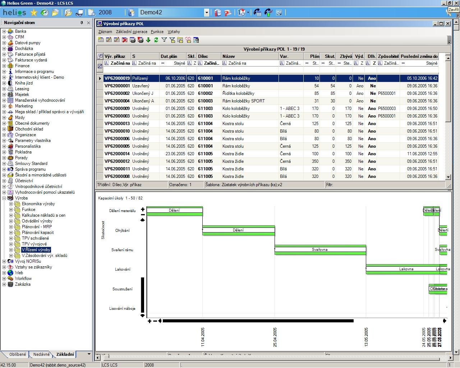Expand the Účetnictví tree node
The height and width of the screenshot is (368, 460).
coord(4,181)
